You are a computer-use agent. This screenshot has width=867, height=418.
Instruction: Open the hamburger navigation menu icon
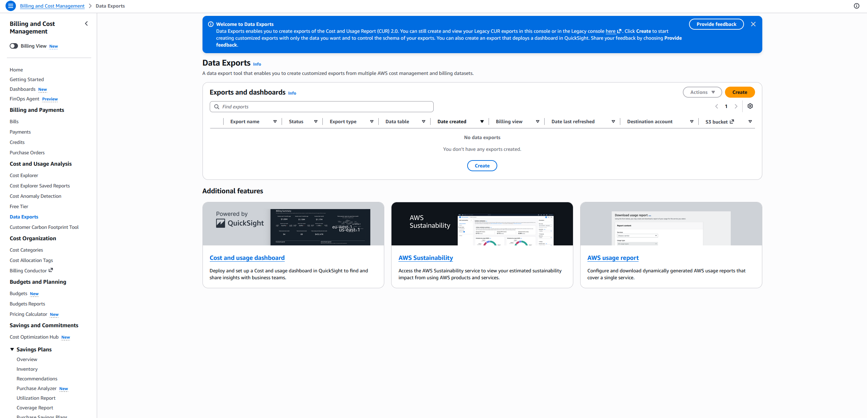[x=11, y=6]
